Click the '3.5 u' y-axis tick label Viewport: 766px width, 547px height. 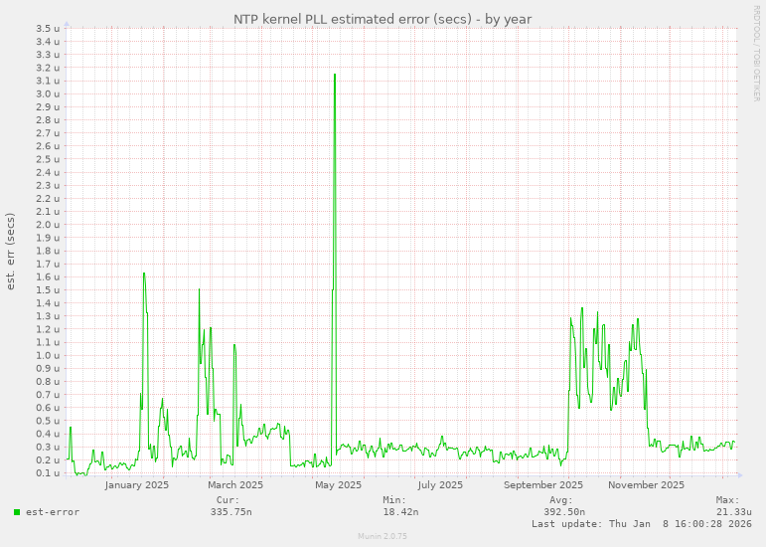pyautogui.click(x=48, y=29)
